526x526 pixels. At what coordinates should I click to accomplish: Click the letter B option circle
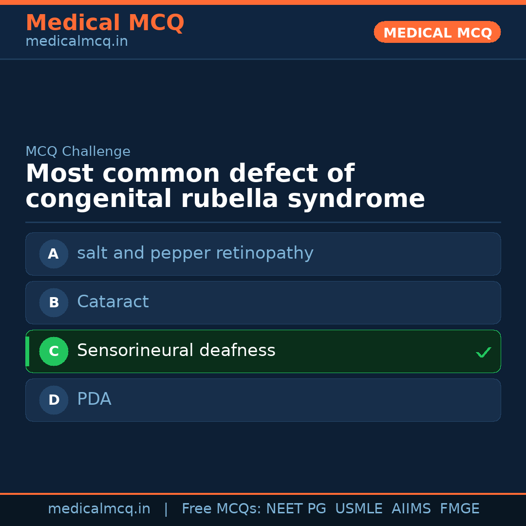(x=54, y=302)
